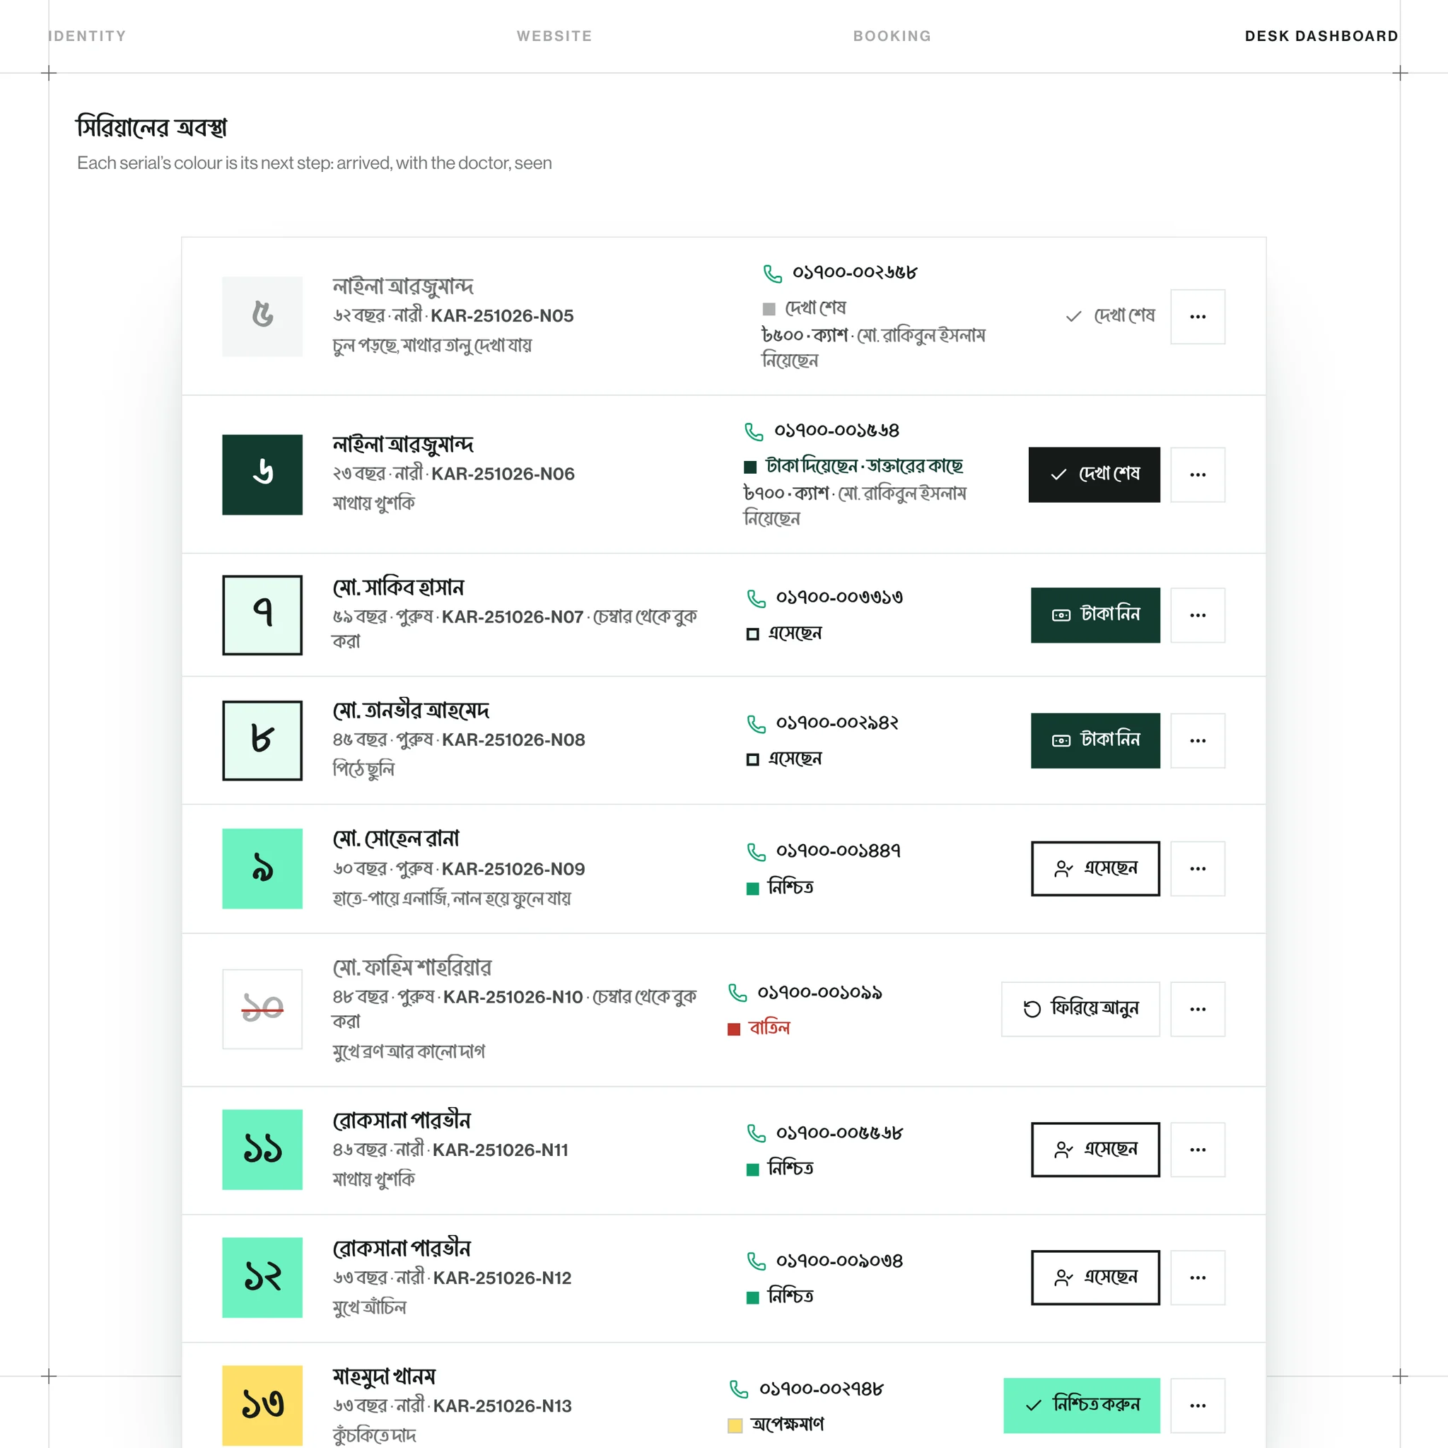Open more options for serial KAR-251026-N13
1448x1448 pixels.
pos(1198,1406)
